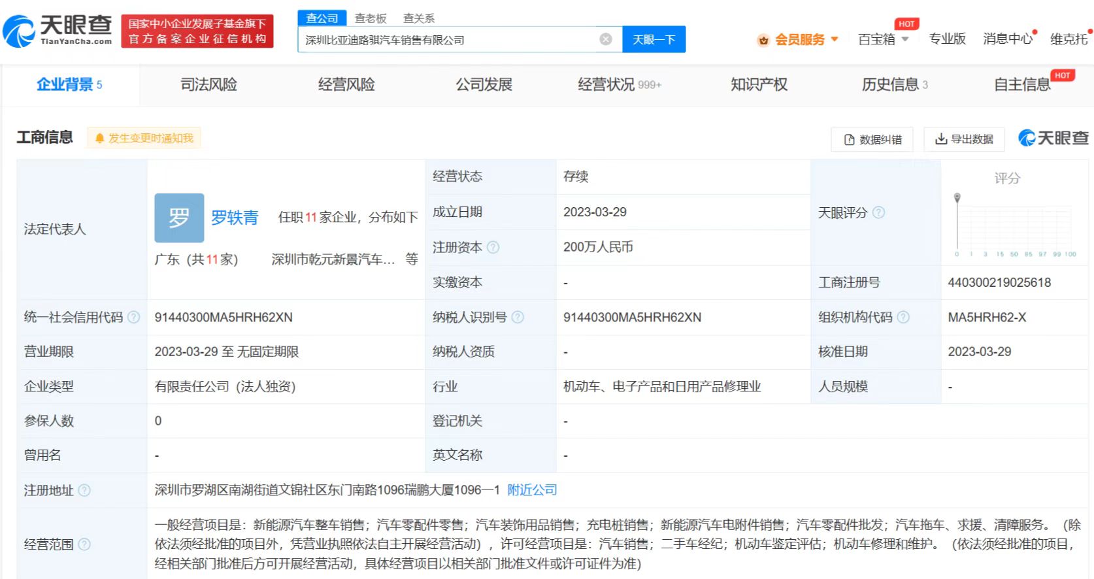The height and width of the screenshot is (579, 1094).
Task: Enable 发生变更时通知我 notification
Action: [x=144, y=138]
